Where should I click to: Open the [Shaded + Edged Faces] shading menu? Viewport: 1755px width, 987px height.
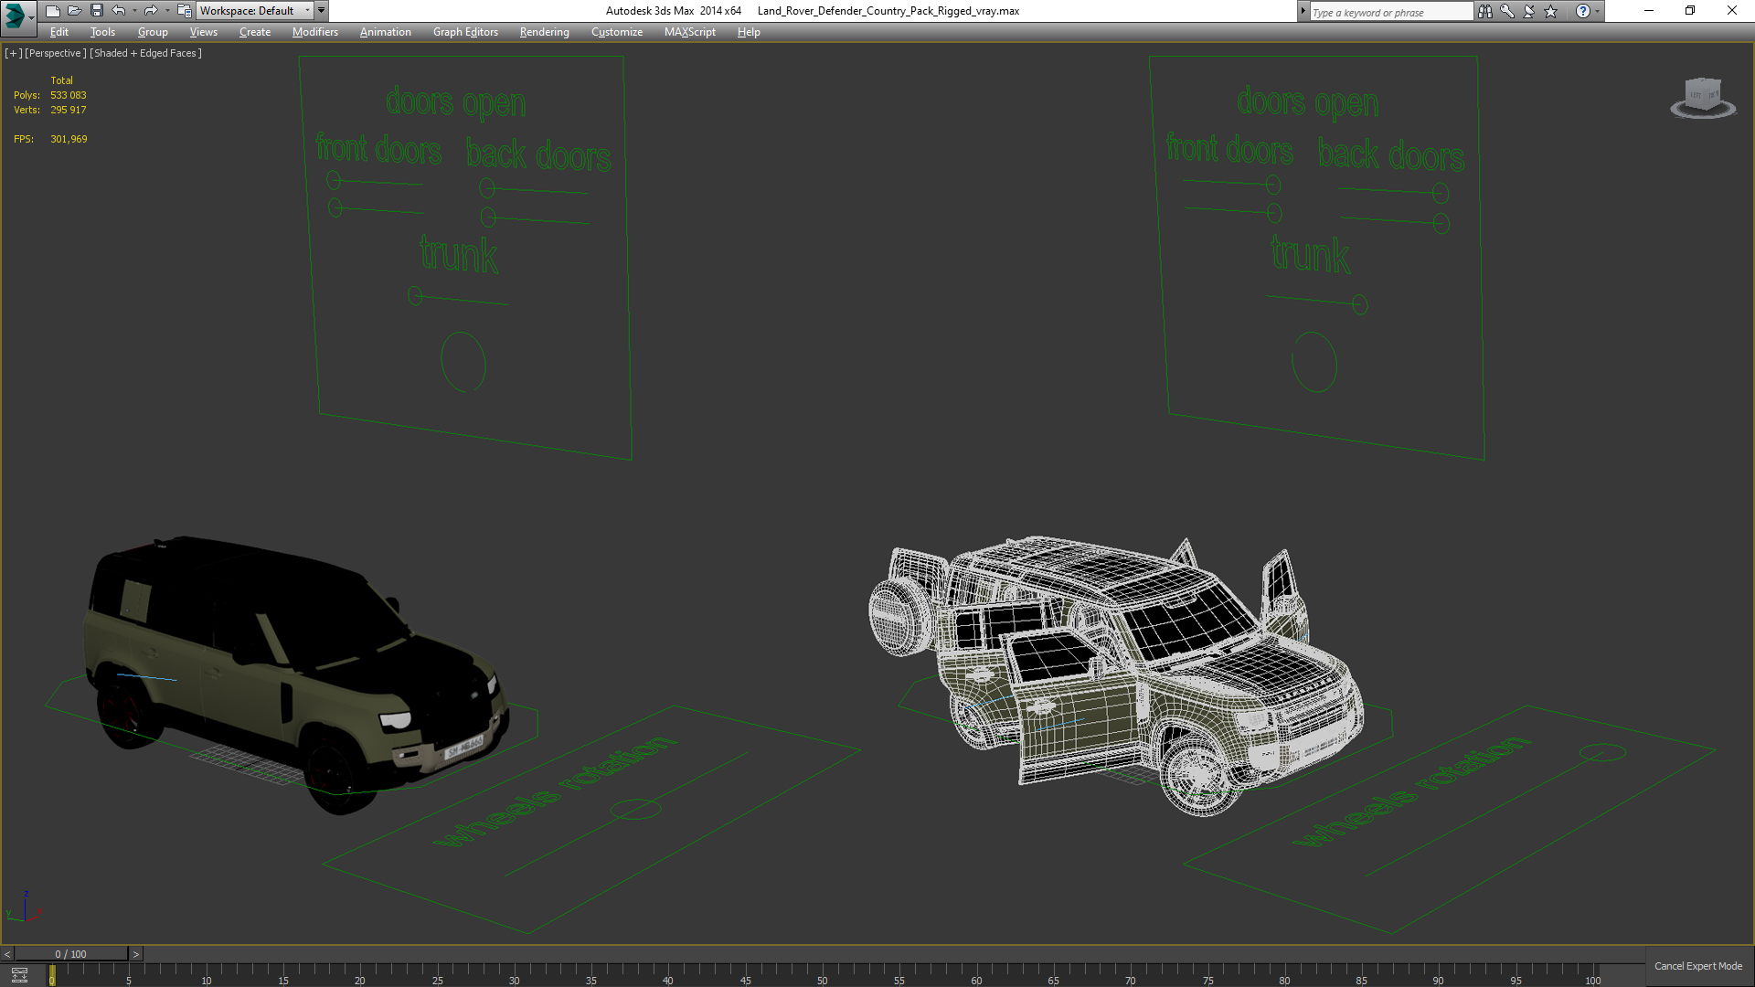(145, 53)
